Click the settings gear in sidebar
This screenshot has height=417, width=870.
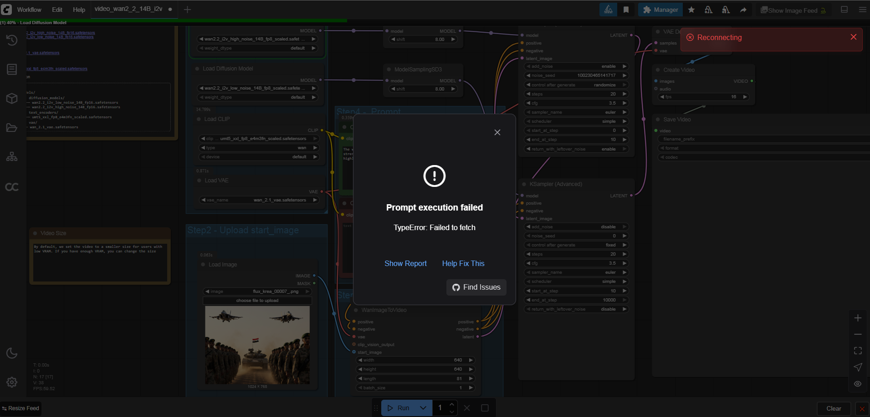point(12,382)
